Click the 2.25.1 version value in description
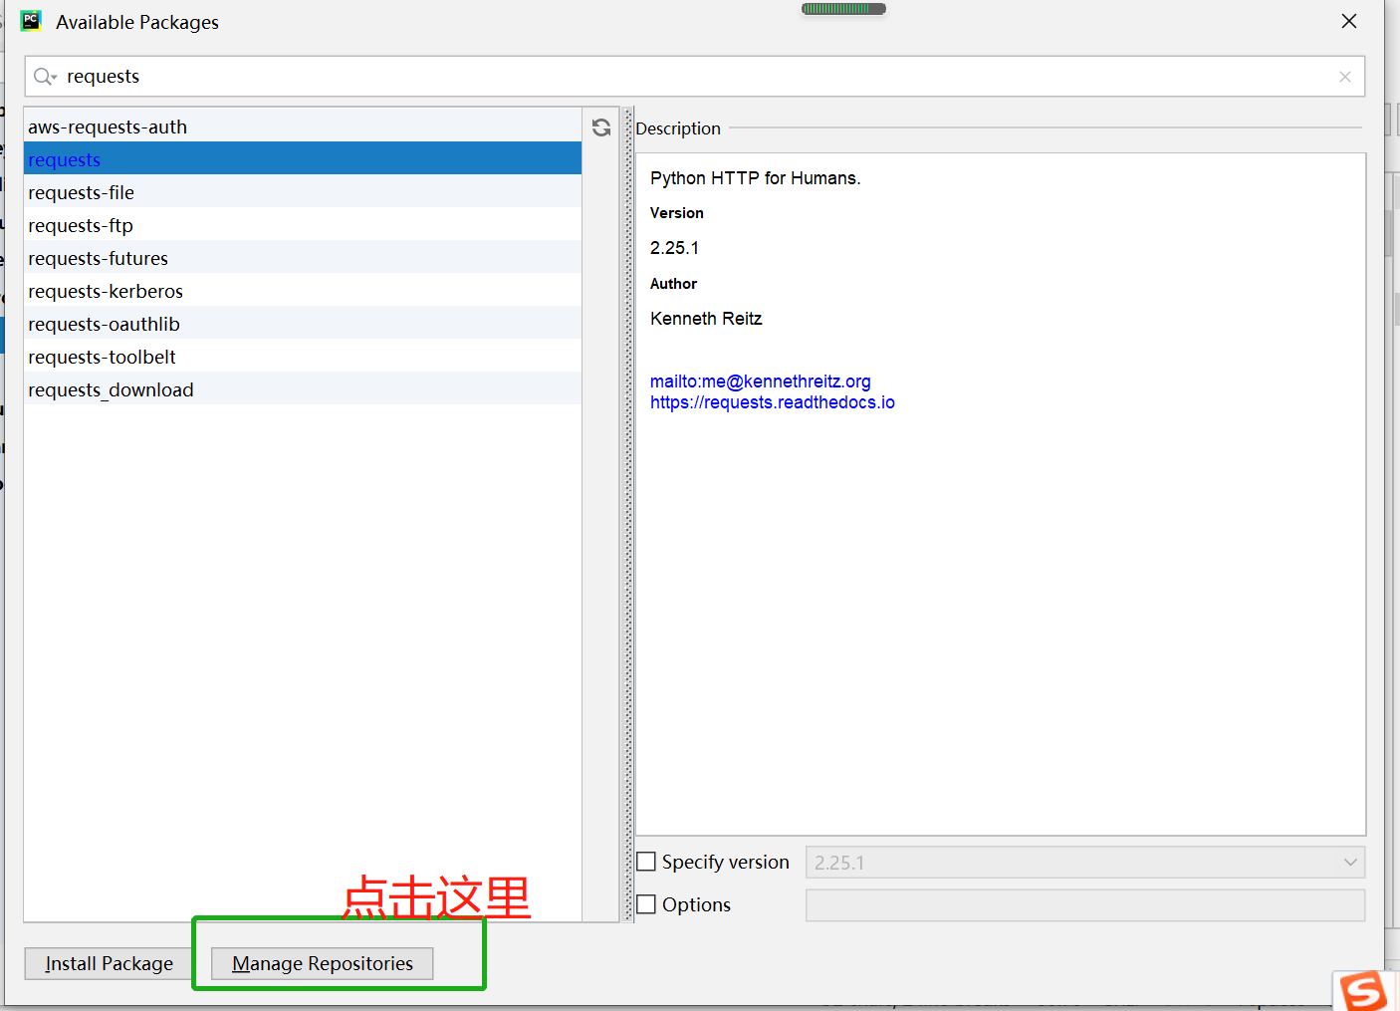The height and width of the screenshot is (1011, 1400). pyautogui.click(x=675, y=248)
